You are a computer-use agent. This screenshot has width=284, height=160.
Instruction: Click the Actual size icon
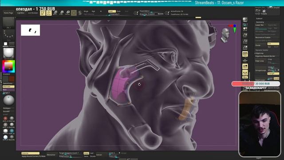245,41
